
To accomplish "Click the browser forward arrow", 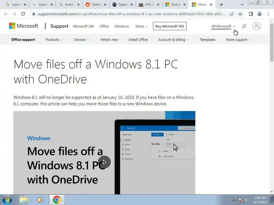I will (x=14, y=14).
